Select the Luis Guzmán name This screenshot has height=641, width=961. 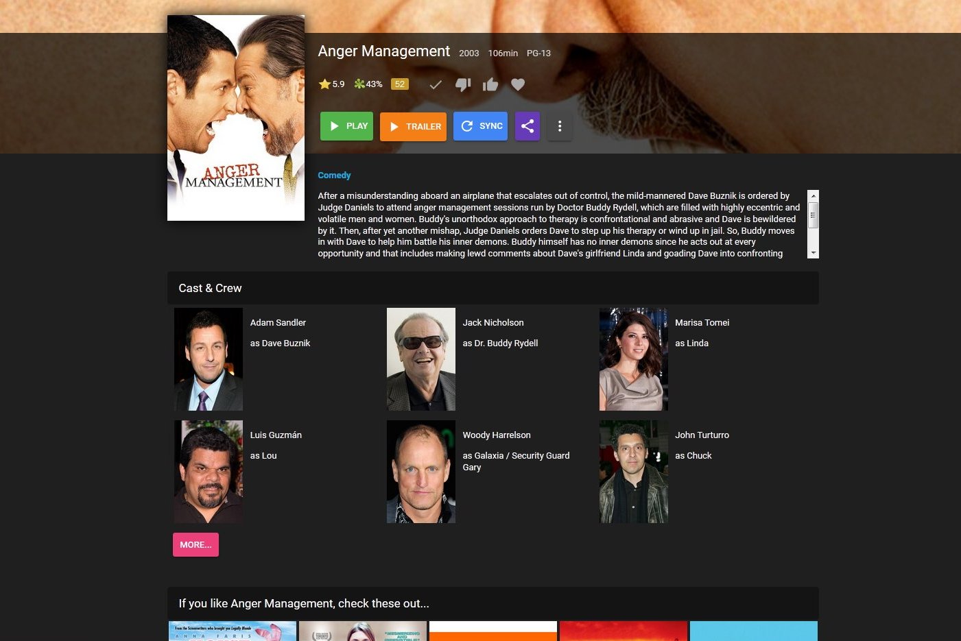[276, 435]
